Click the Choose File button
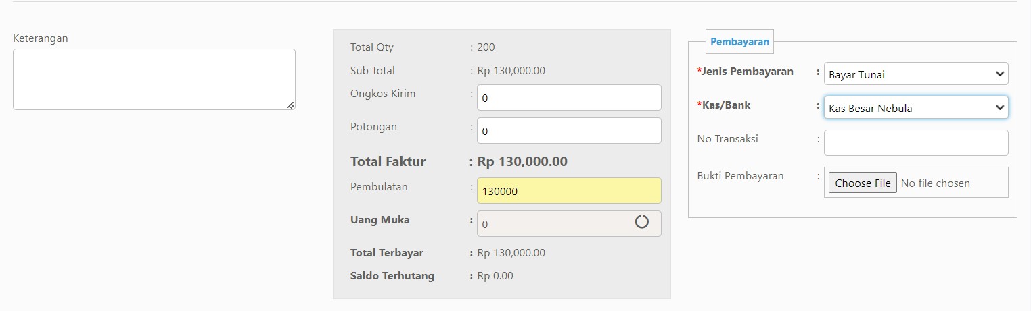Viewport: 1031px width, 311px height. tap(863, 183)
